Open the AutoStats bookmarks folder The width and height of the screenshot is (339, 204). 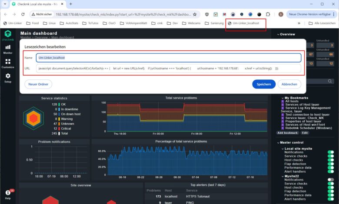tap(69, 23)
